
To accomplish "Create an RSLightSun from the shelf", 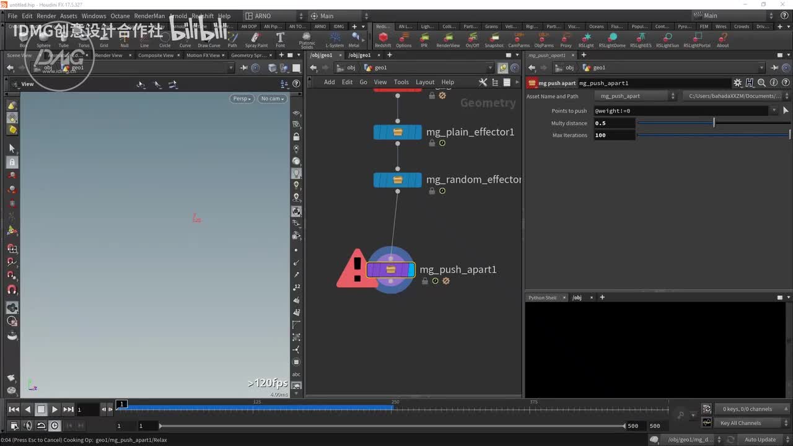I will coord(667,40).
